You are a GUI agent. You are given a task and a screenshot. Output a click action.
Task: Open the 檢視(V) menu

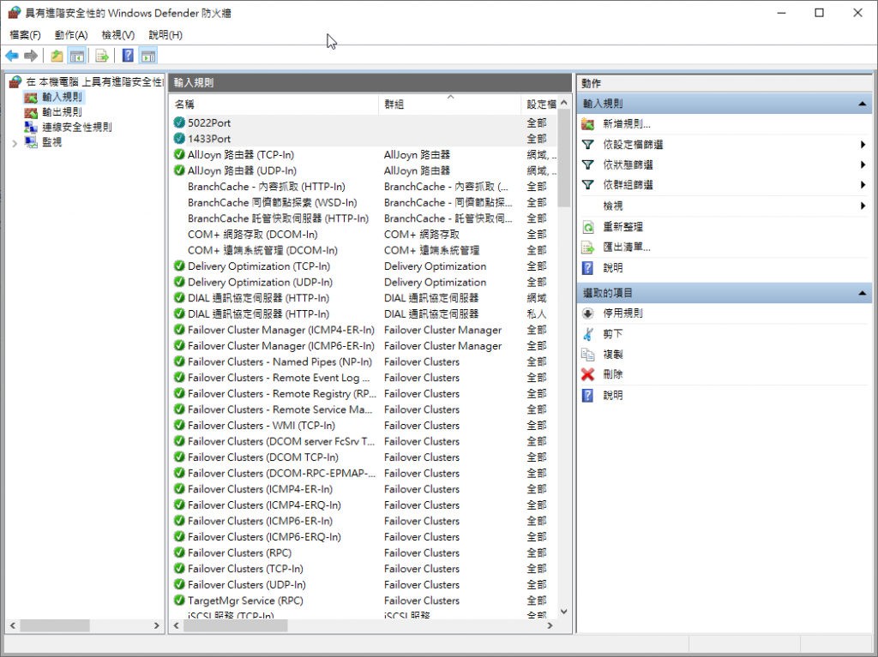118,35
